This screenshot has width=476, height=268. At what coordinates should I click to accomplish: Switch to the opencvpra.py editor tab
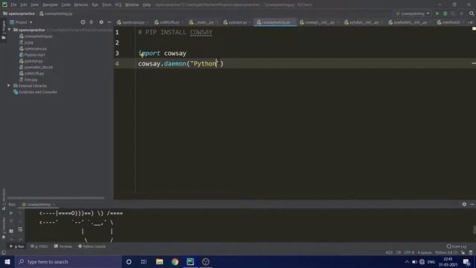pos(132,22)
